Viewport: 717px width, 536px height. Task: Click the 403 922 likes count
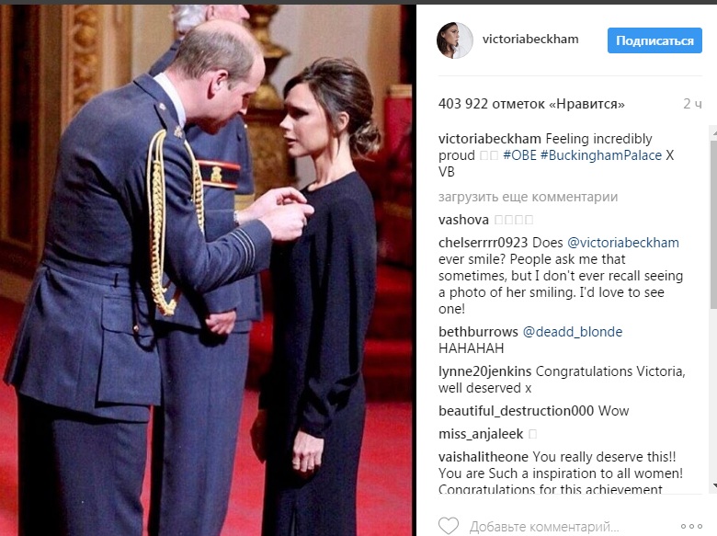click(531, 104)
